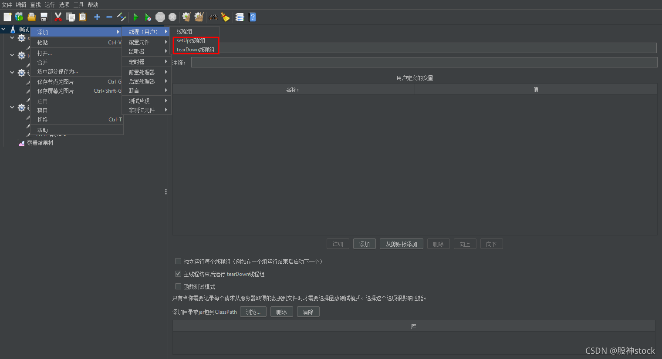
Task: Collapse the test plan root node arrow
Action: click(x=3, y=30)
